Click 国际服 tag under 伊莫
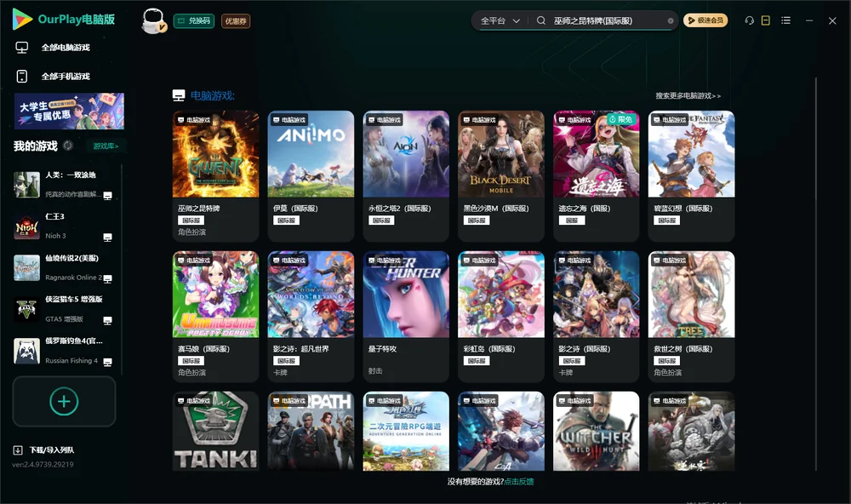 point(286,220)
